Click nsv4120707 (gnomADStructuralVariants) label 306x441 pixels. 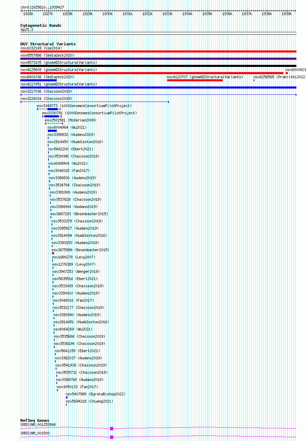tap(205, 77)
